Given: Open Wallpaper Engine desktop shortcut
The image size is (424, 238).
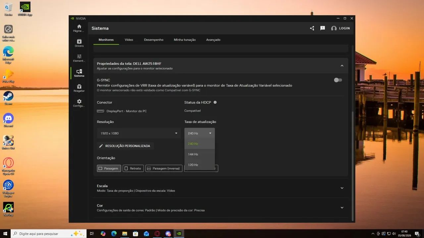Looking at the screenshot, I should [x=8, y=189].
